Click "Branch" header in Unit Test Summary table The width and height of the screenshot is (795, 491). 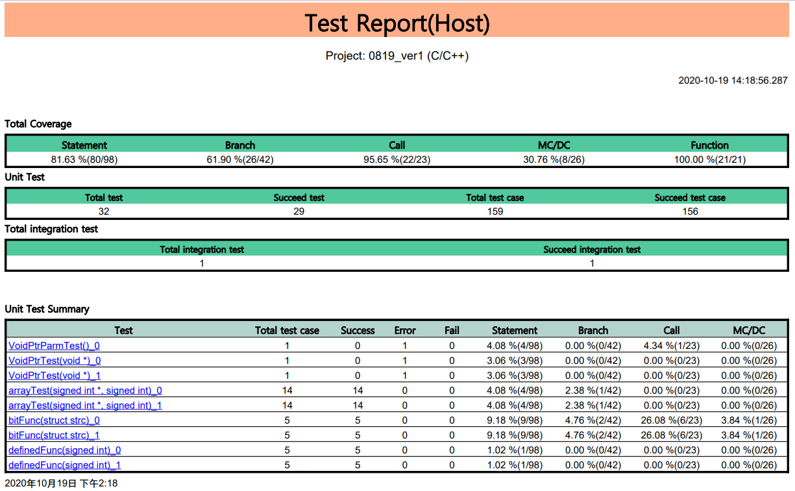point(593,330)
